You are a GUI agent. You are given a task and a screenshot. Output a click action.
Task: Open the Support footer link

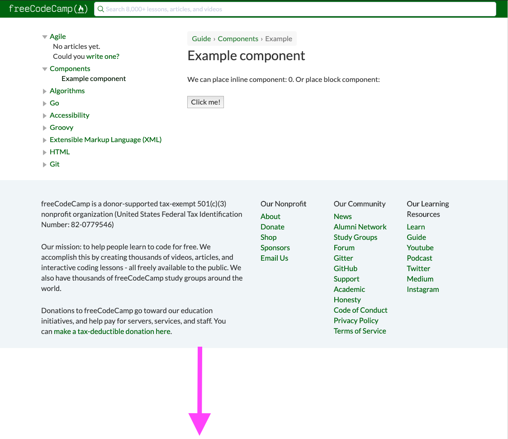coord(347,278)
